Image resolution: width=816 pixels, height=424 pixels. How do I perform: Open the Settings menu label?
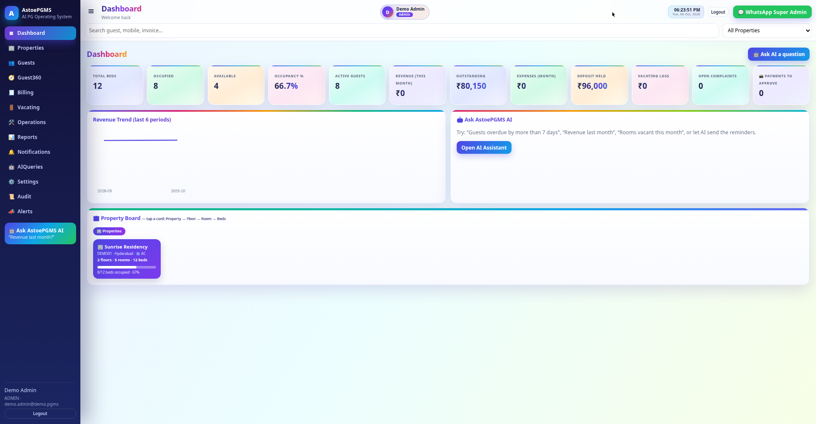(x=28, y=182)
